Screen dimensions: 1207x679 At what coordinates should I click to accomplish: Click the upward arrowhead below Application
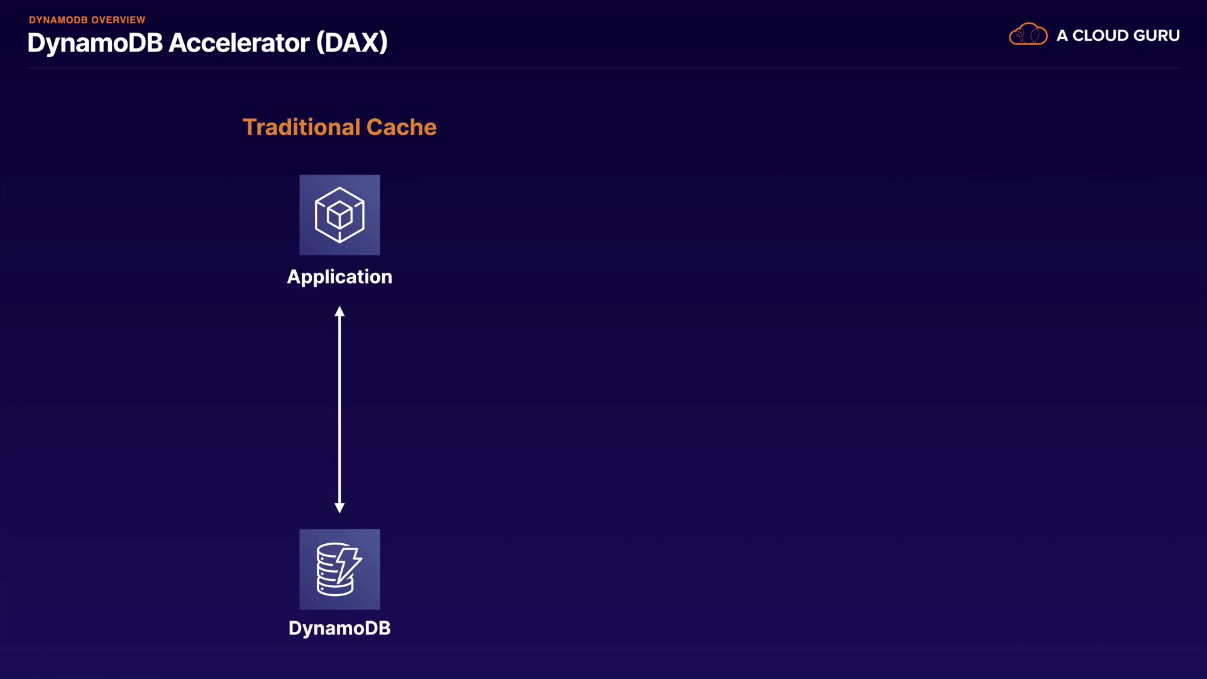[339, 311]
